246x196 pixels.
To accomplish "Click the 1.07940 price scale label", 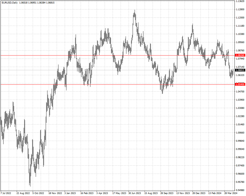I will [240, 59].
